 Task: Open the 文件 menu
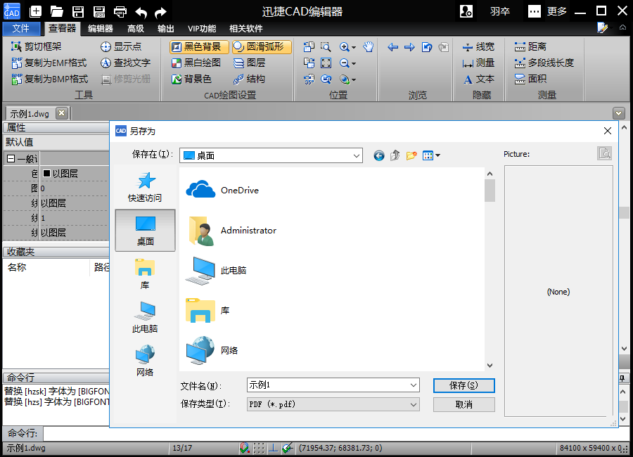click(21, 29)
